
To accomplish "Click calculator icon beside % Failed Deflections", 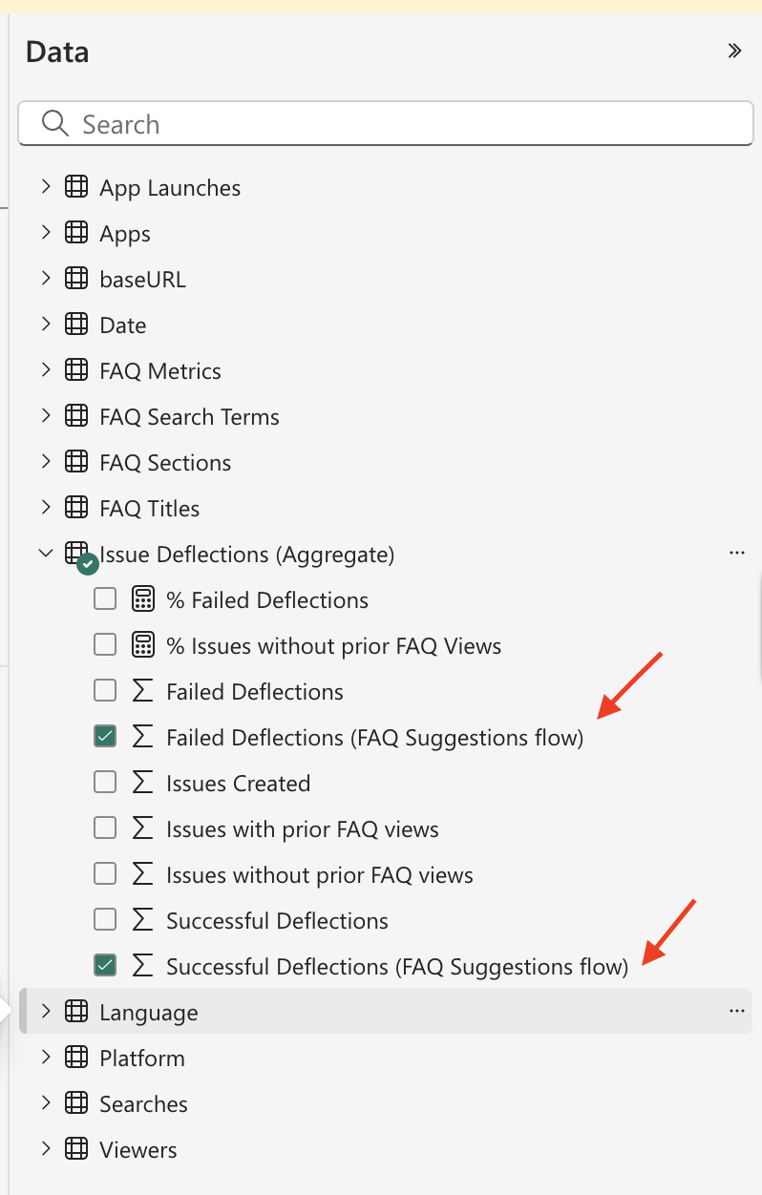I will (142, 599).
